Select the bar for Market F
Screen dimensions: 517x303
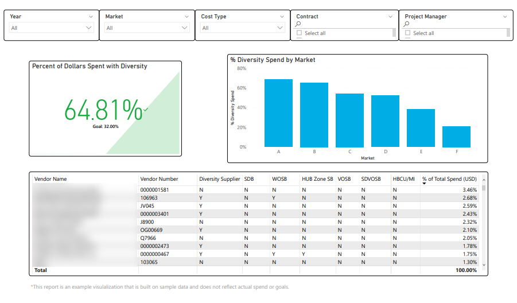coord(456,137)
